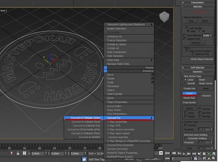Select the Bezier vertex type radio button

197,80
